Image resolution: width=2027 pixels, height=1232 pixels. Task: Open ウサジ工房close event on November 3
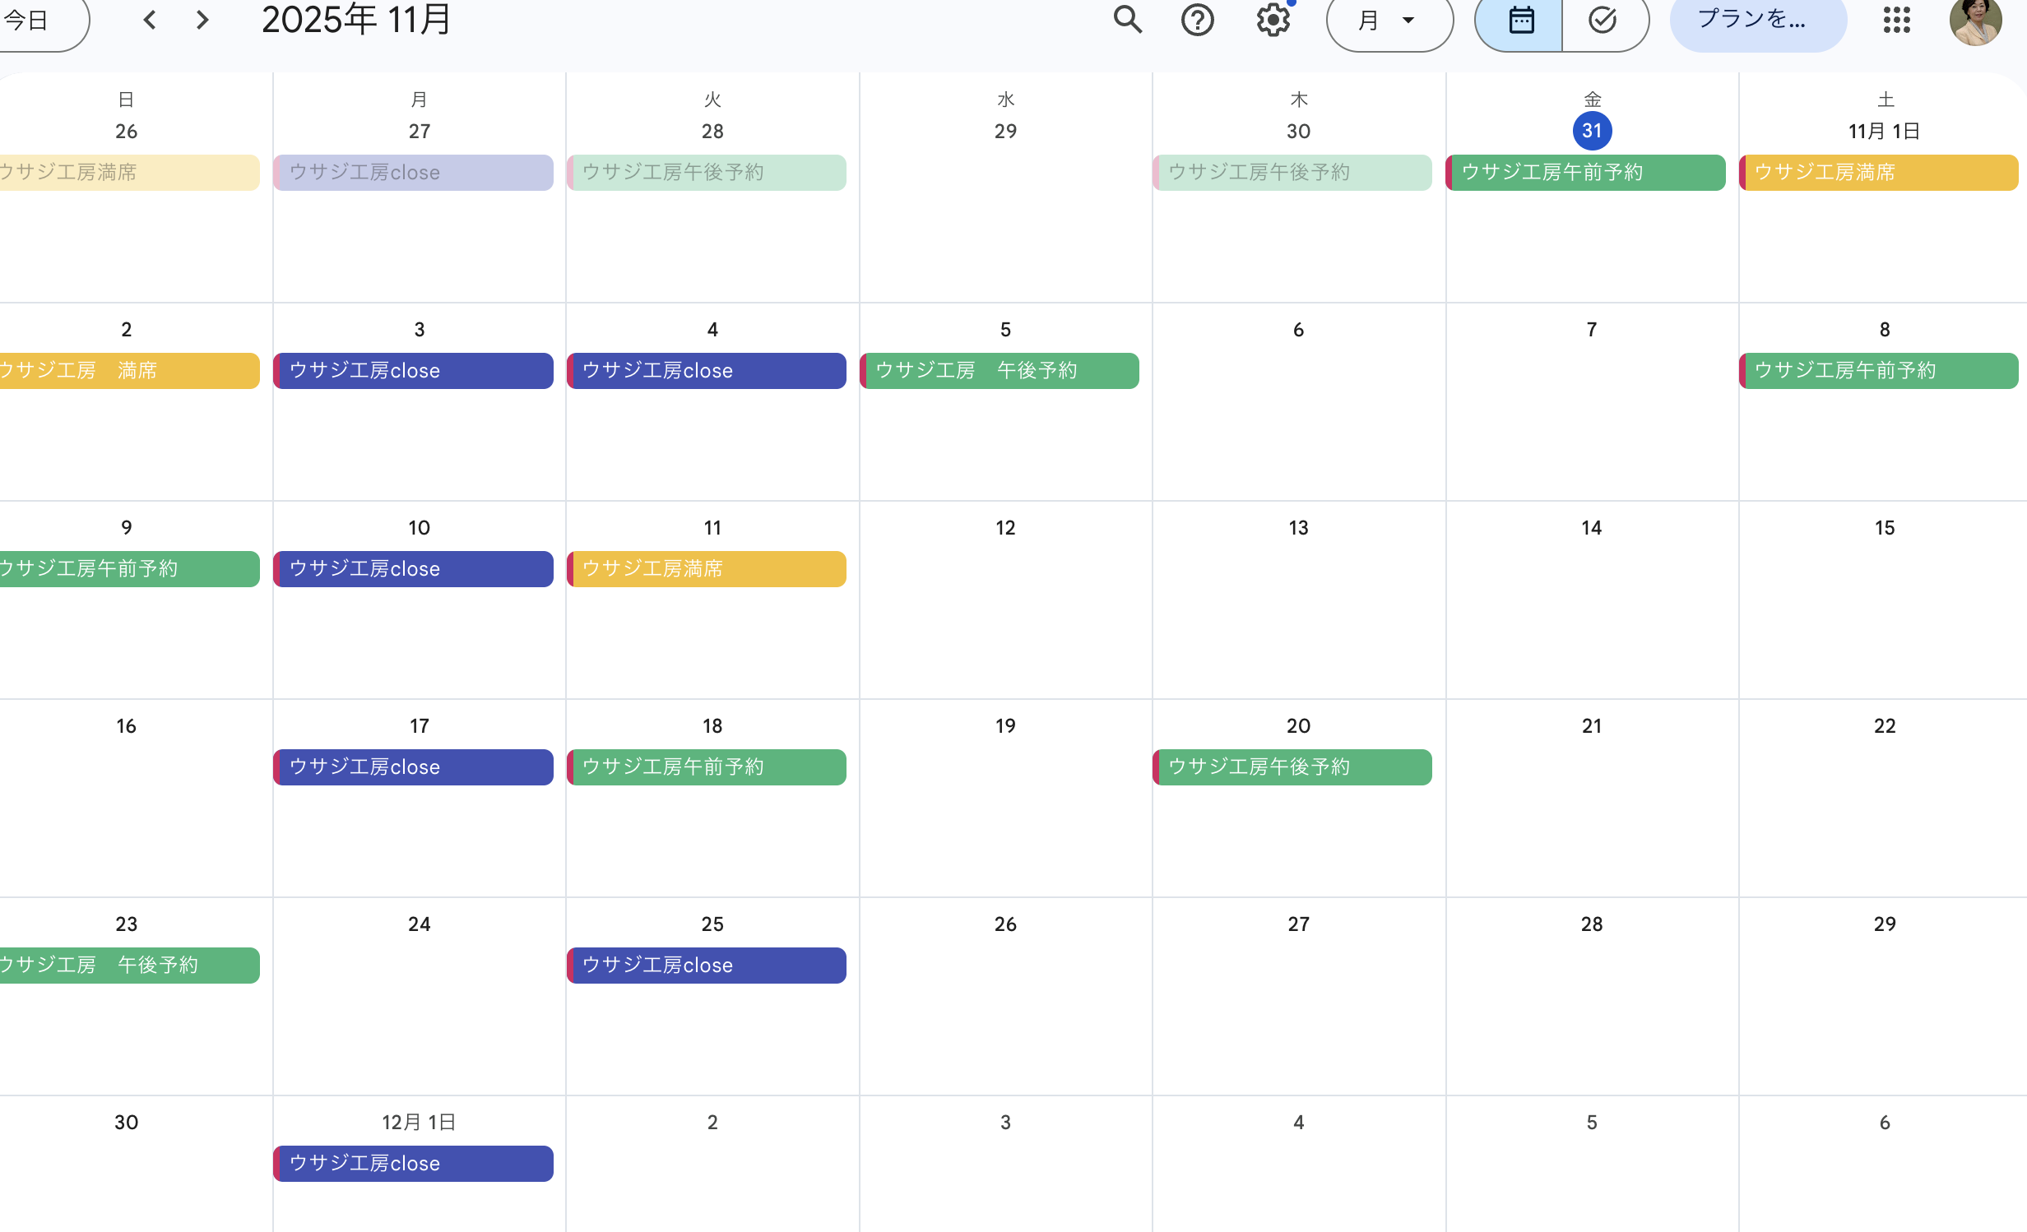[x=413, y=371]
